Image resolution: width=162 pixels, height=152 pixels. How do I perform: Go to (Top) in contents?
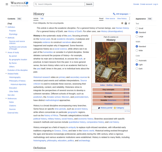click(10, 24)
